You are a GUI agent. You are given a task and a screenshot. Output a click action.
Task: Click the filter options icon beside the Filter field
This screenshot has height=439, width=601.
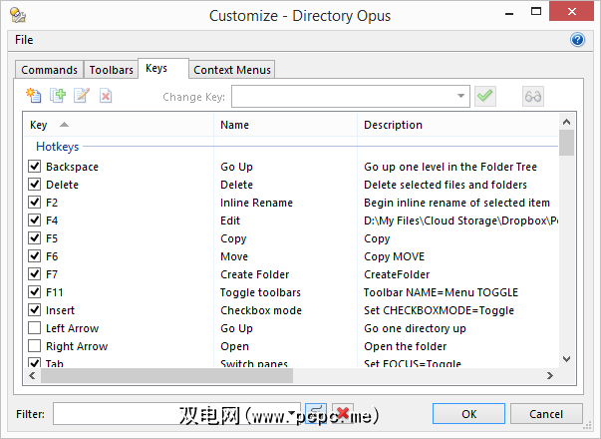316,413
